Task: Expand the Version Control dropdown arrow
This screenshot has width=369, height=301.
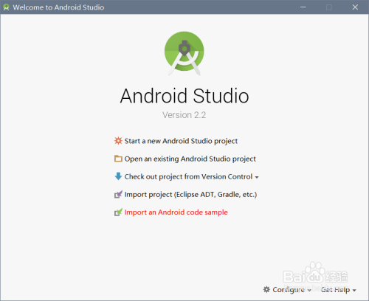Action: point(257,177)
